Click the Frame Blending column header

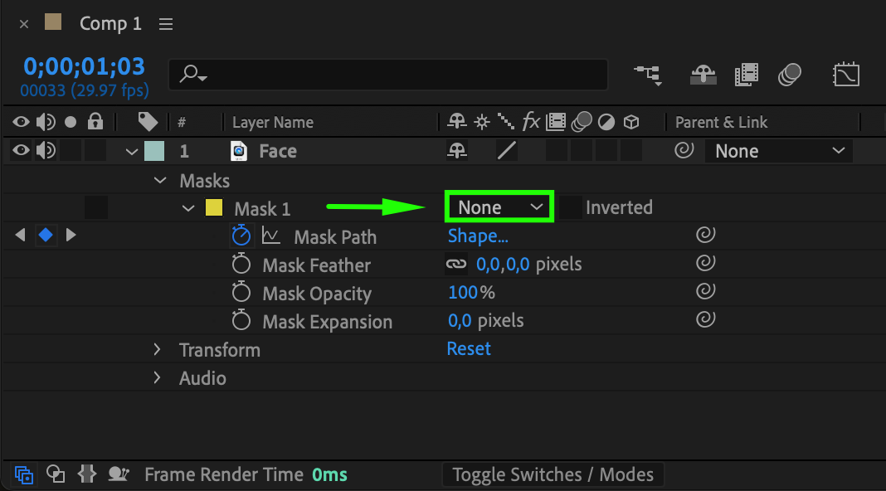point(556,122)
